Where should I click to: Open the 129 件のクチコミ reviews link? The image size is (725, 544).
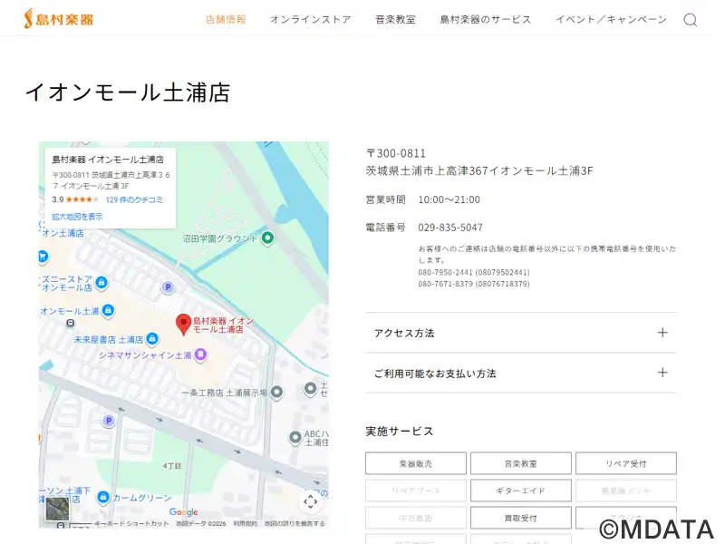tap(134, 199)
